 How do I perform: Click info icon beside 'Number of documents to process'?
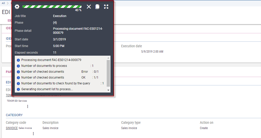[x=18, y=66]
